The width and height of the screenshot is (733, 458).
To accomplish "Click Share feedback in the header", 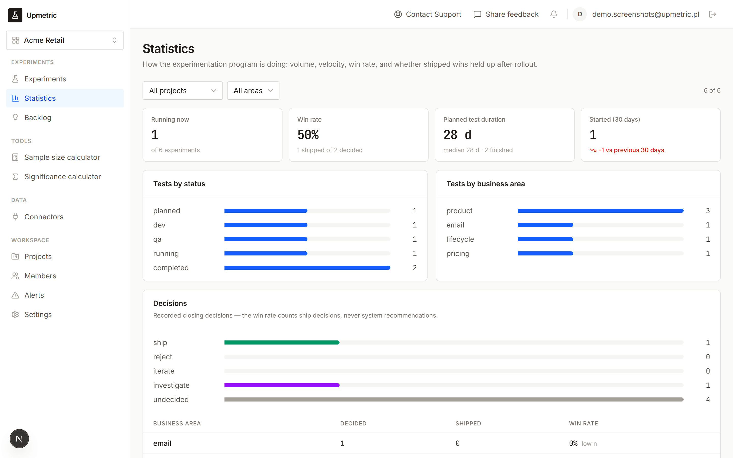I will point(506,14).
